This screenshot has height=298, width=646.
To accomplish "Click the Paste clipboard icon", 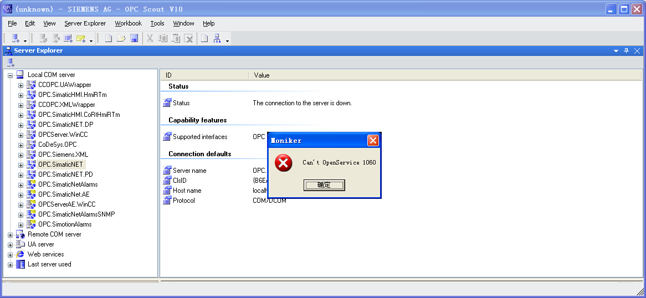I will click(x=176, y=38).
